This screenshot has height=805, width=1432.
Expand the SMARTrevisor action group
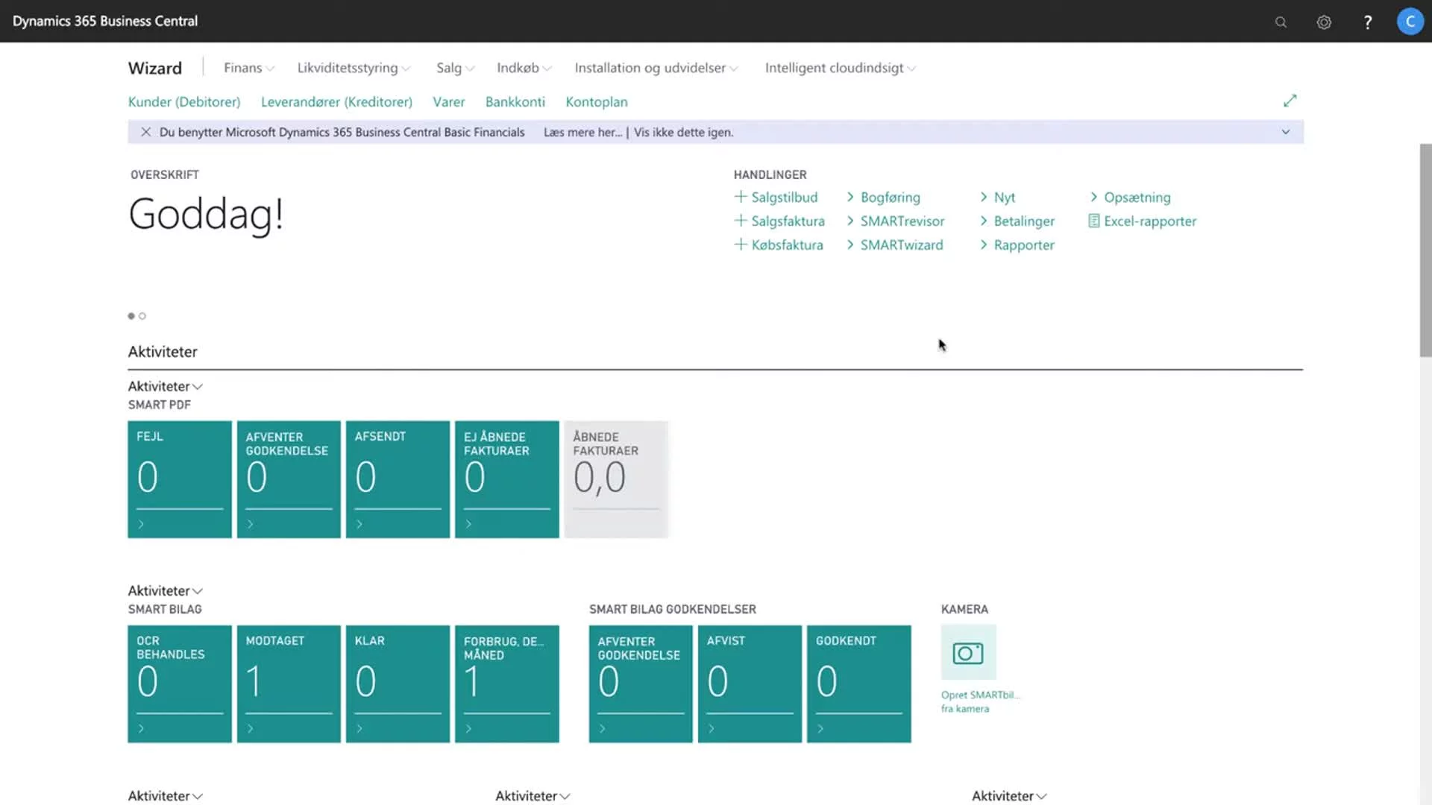[x=896, y=221]
